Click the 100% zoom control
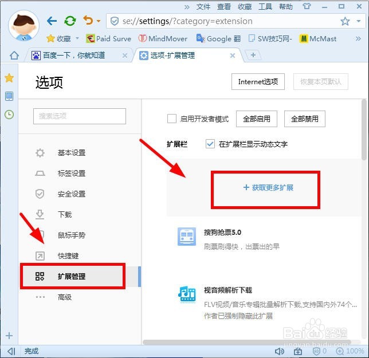 350,352
